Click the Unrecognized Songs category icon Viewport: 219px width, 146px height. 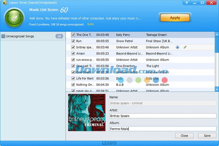coord(3,36)
